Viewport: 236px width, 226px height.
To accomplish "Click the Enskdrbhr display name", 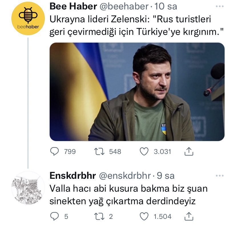I will [x=72, y=175].
